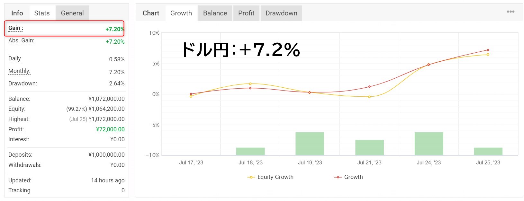The image size is (524, 201).
Task: Select the Growth chart tab
Action: click(x=181, y=13)
